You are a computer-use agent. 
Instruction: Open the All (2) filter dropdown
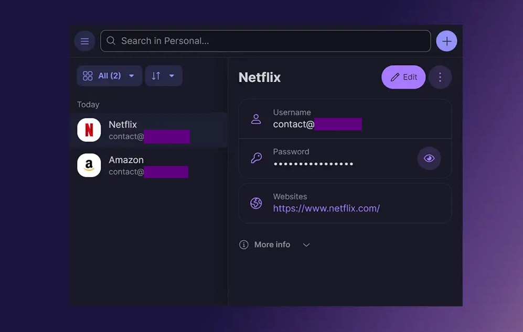point(109,76)
